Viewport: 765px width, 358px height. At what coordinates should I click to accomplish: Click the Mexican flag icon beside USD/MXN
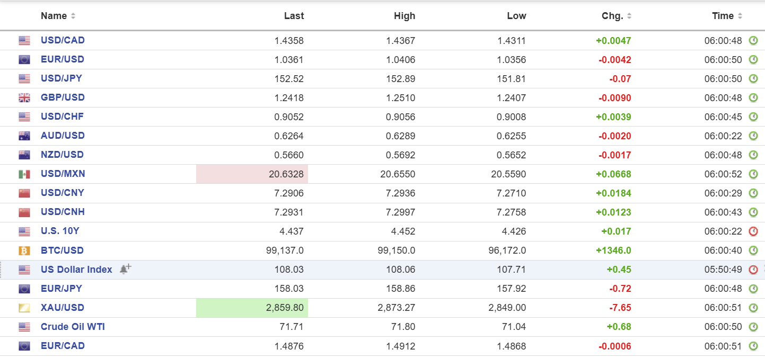[x=24, y=174]
